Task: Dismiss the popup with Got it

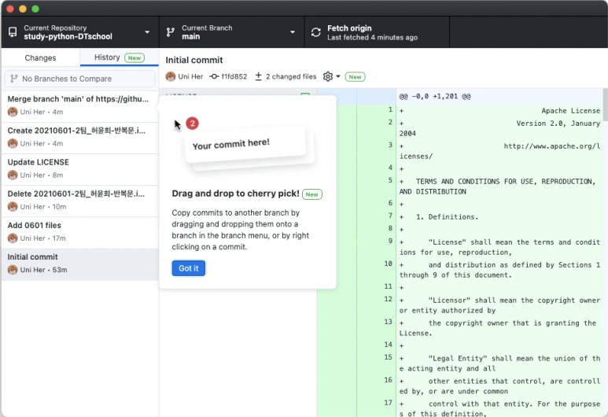Action: 189,268
